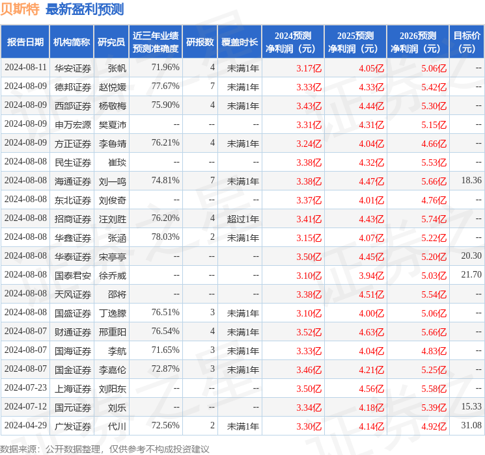The height and width of the screenshot is (455, 485).
Task: Click the 5.74亿 2026 profit forecast
Action: click(x=434, y=219)
